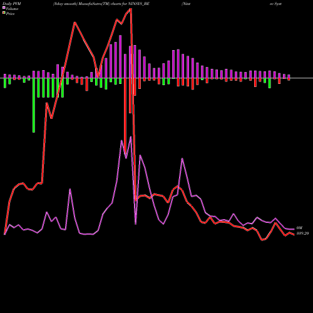
Task: Click the longest green volume bar
Action: click(34, 105)
